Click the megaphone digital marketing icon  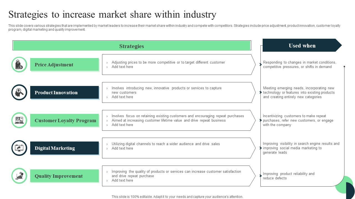(x=19, y=148)
